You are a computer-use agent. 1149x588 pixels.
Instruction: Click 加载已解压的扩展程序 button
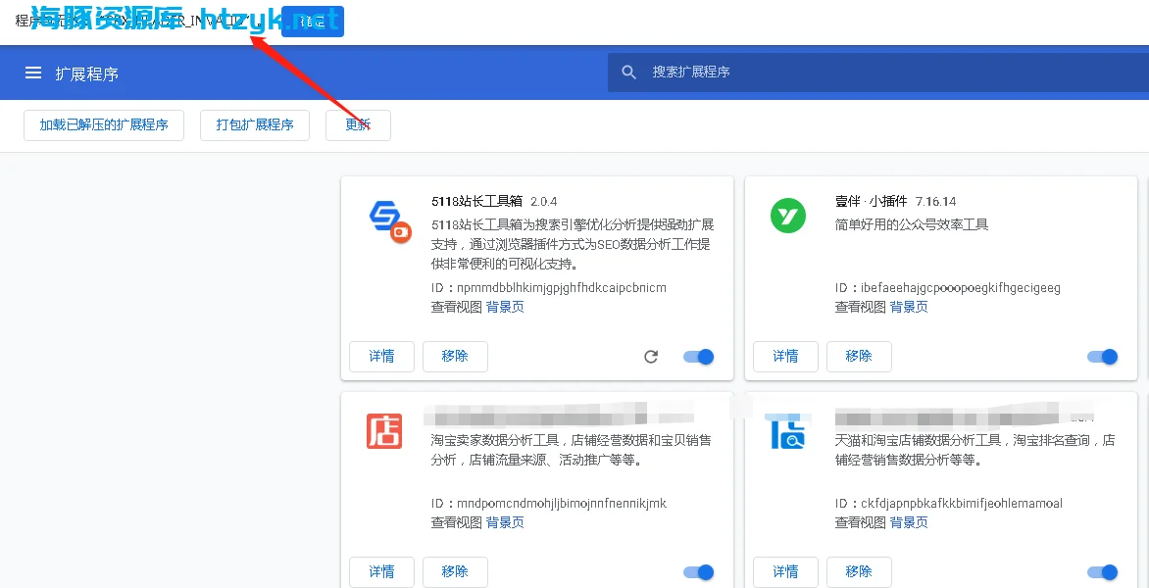coord(104,125)
